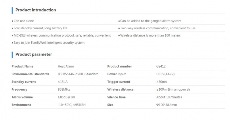Click "Wireless distance is more than 100 meters"
Screen dimensions: 230x120
pos(154,35)
